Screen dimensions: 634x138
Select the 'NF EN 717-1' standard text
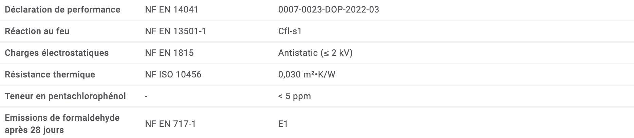(x=170, y=124)
